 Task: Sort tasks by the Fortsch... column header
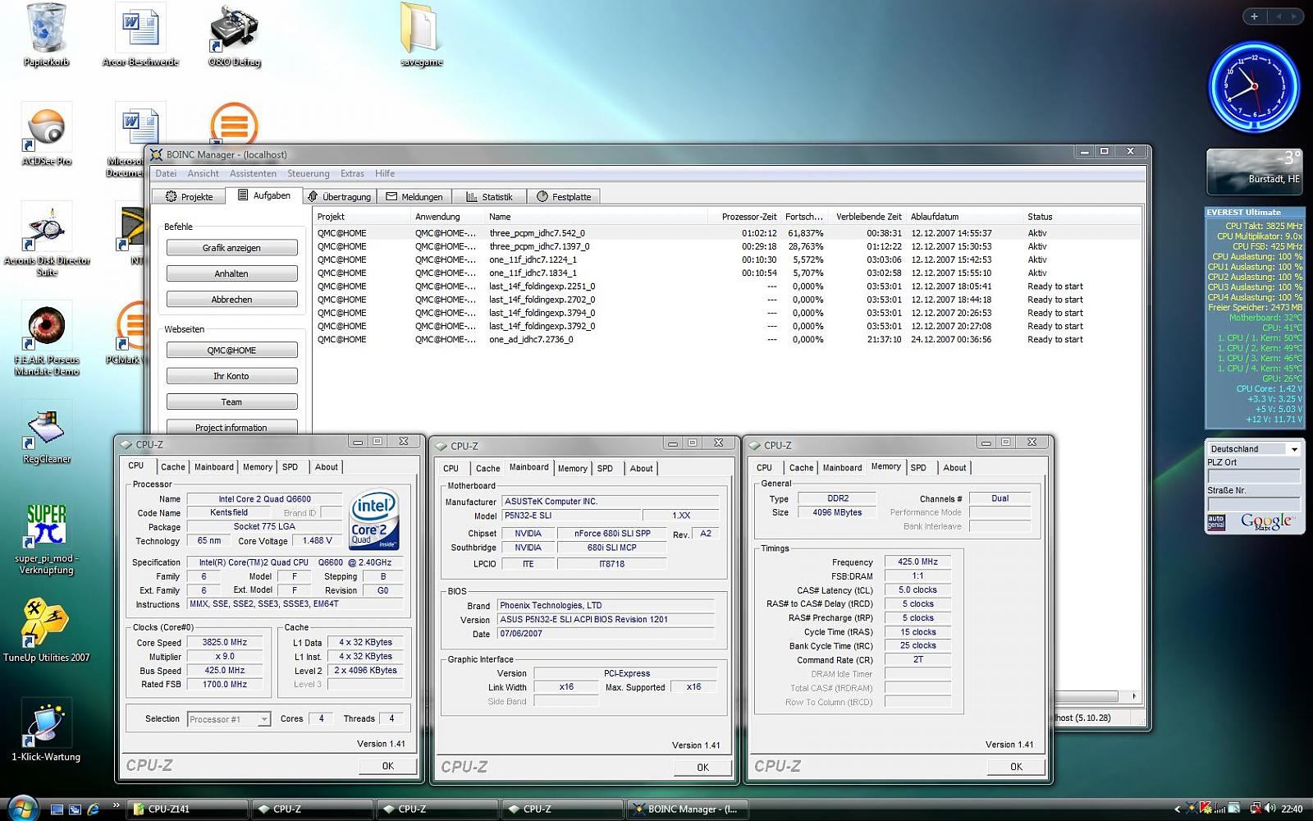pyautogui.click(x=803, y=217)
